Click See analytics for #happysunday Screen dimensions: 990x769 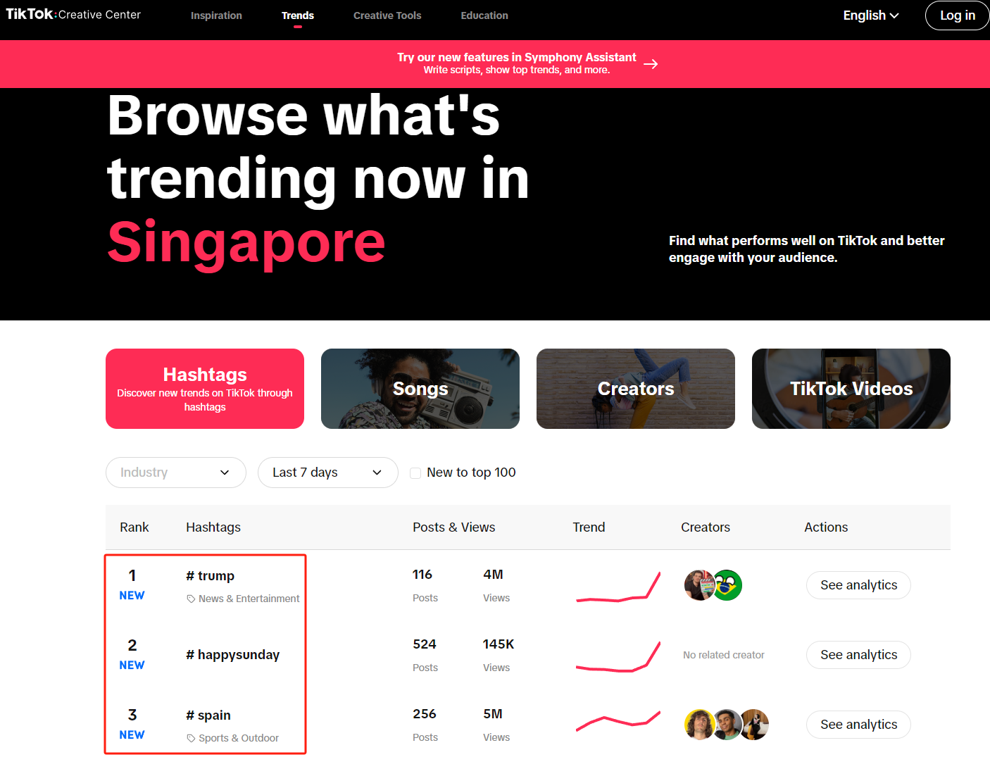pyautogui.click(x=858, y=655)
